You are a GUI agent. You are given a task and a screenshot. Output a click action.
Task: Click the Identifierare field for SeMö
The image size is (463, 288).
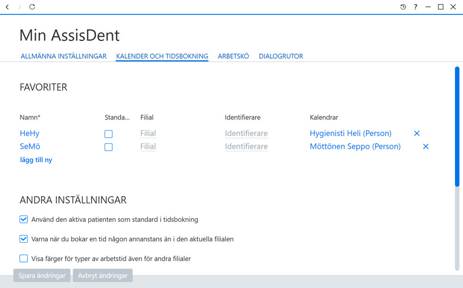pos(246,146)
